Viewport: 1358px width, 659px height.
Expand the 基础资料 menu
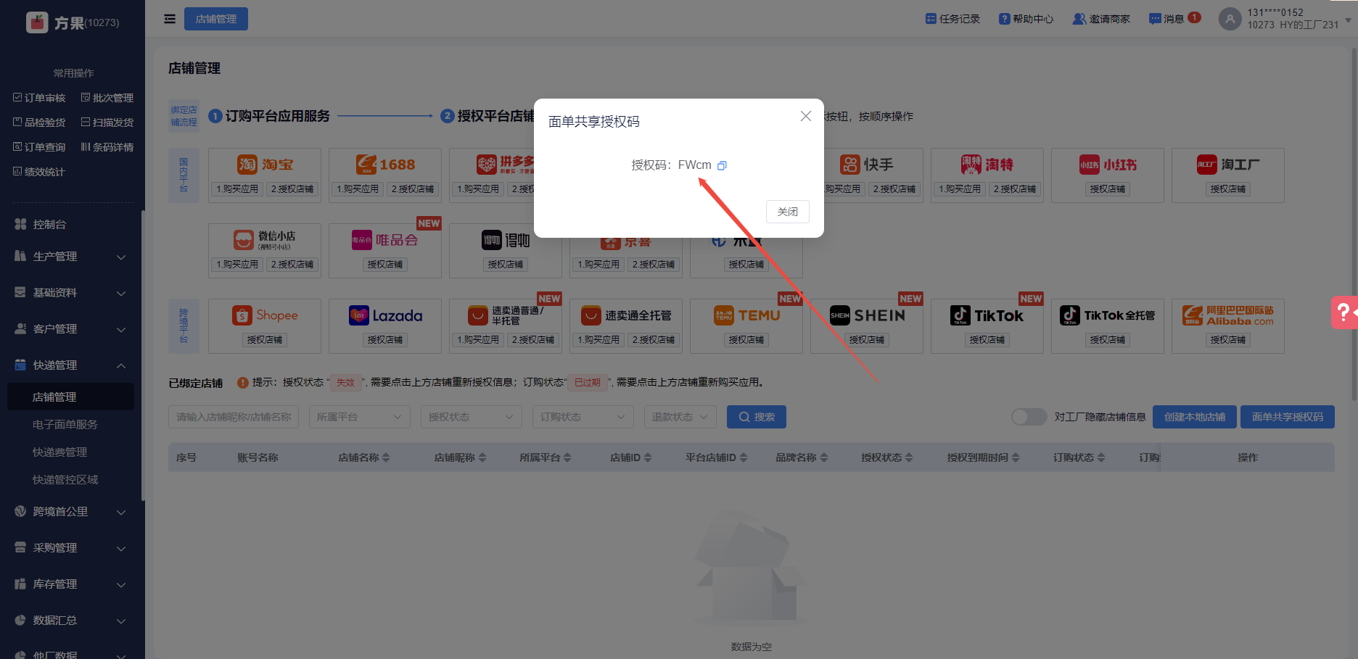click(70, 293)
